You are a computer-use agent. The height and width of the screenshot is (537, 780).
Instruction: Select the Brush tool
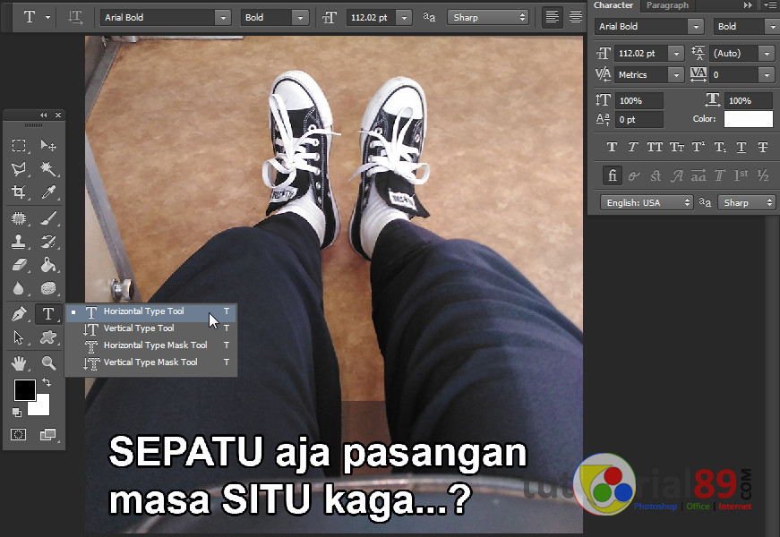point(47,218)
